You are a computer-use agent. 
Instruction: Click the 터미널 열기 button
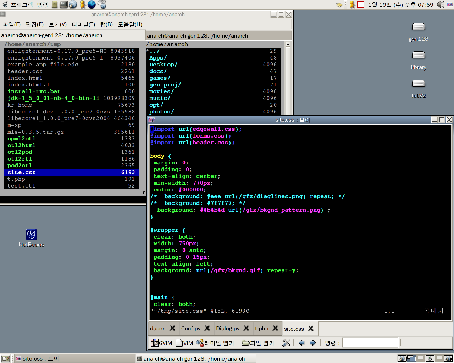(215, 343)
